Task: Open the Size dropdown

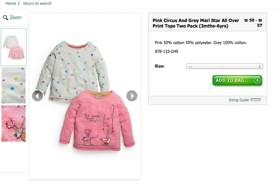Action: coord(224,66)
